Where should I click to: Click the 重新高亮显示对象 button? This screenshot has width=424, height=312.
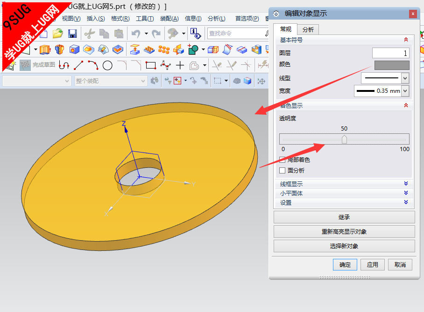coord(344,231)
